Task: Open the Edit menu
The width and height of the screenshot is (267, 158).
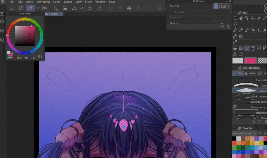Action: pos(20,2)
